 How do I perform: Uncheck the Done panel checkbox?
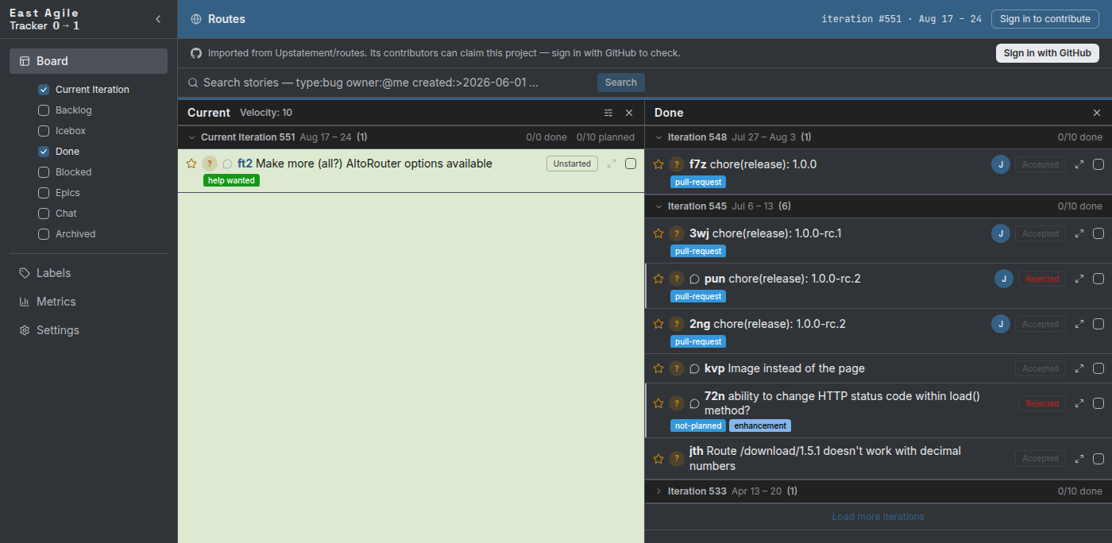pyautogui.click(x=44, y=152)
